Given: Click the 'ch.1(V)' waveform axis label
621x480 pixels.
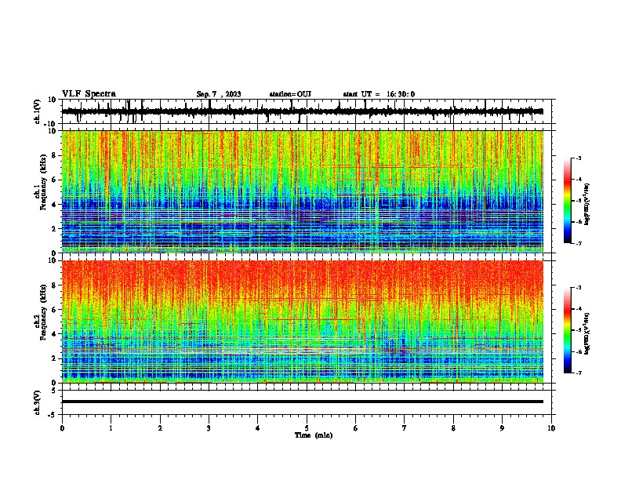Looking at the screenshot, I should 38,111.
